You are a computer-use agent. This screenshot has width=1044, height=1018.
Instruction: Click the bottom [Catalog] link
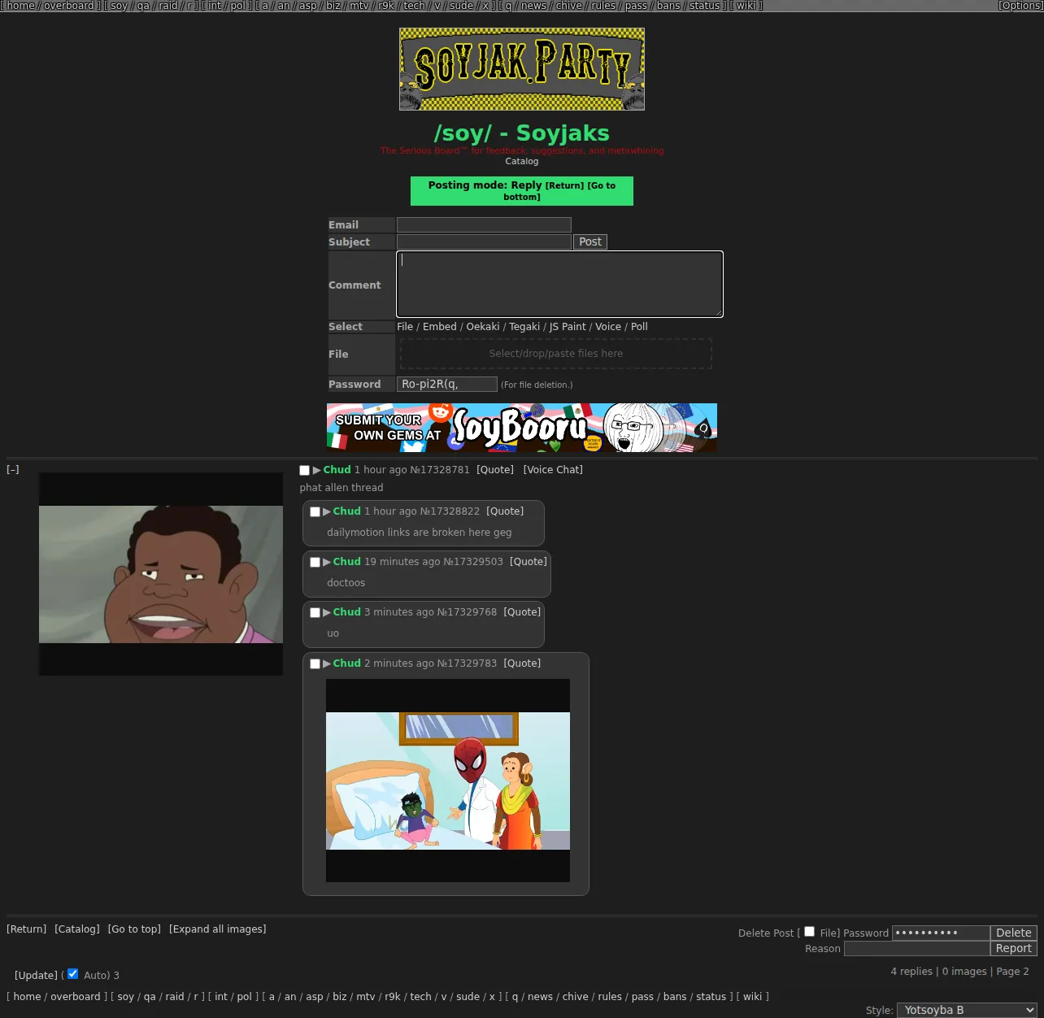point(77,929)
